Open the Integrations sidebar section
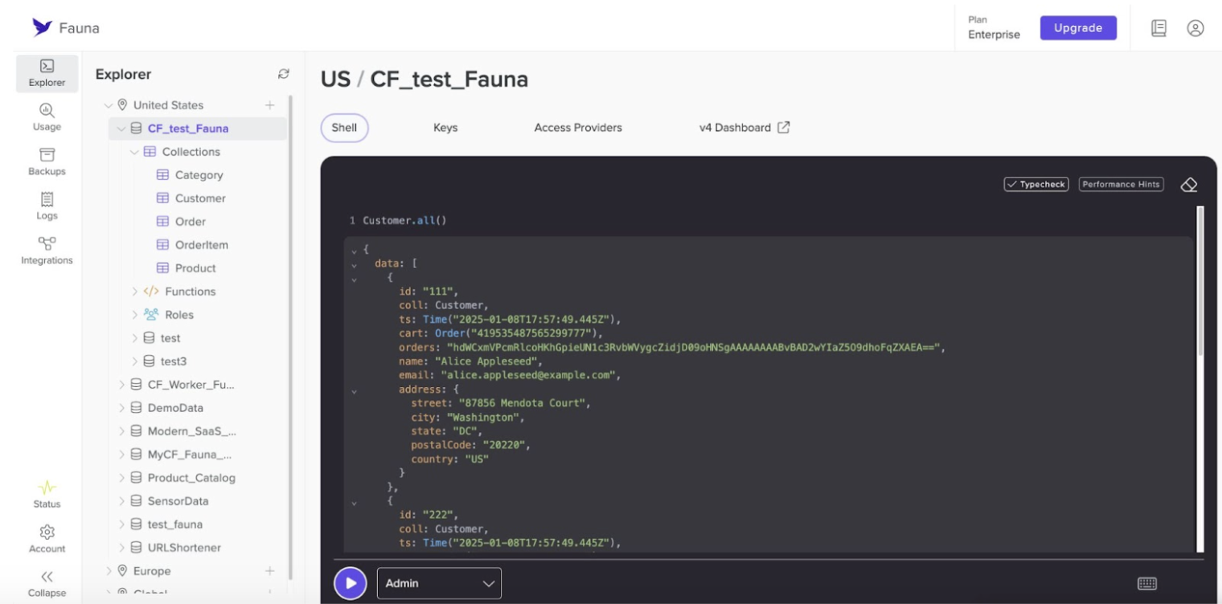The width and height of the screenshot is (1222, 604). pyautogui.click(x=47, y=251)
